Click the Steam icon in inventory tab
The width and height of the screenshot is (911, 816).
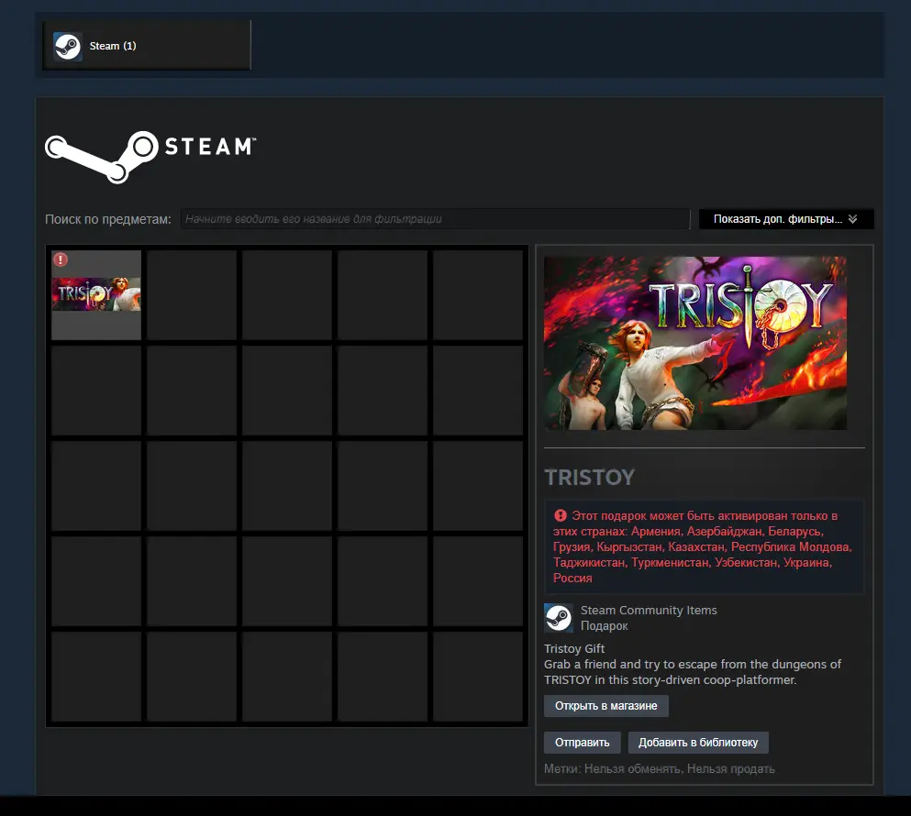coord(67,46)
